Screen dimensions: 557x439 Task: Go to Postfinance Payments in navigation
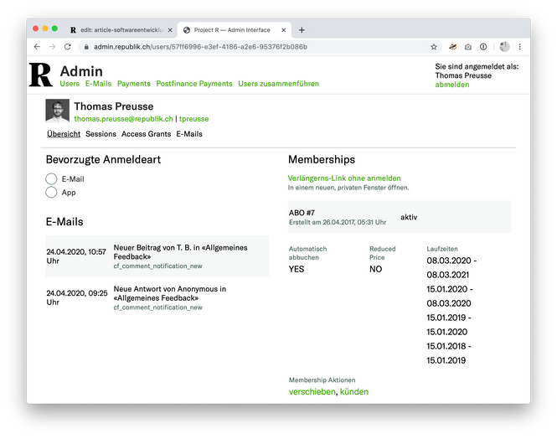[193, 84]
